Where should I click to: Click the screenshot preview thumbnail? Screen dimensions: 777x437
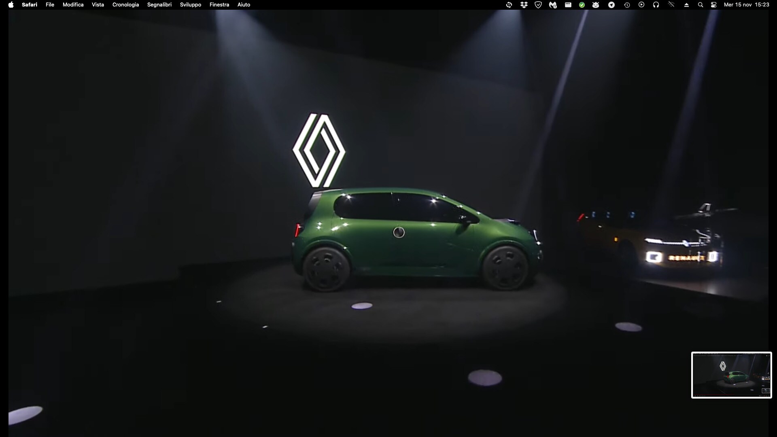(x=731, y=375)
